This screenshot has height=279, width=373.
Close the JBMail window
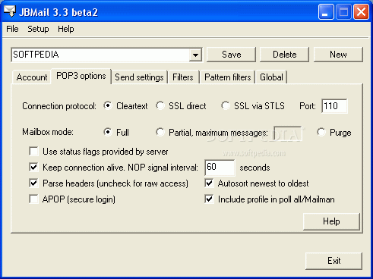(361, 11)
